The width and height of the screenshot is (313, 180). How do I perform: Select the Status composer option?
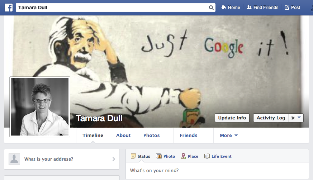(141, 156)
